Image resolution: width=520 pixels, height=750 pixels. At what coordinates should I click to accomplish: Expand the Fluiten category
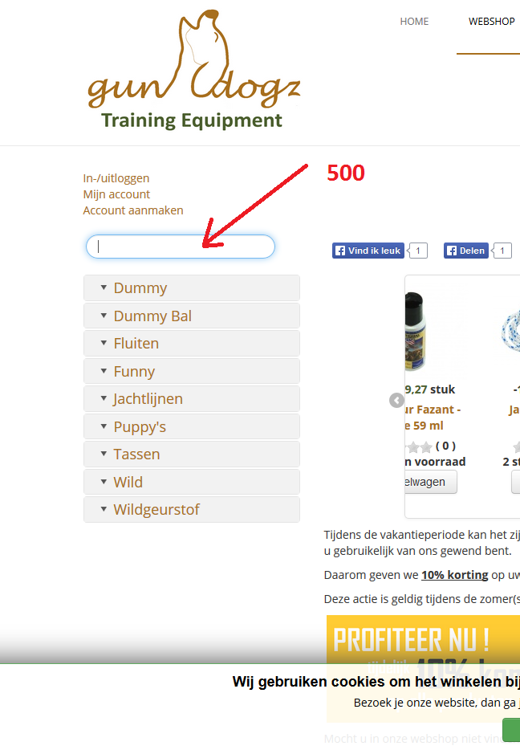[x=192, y=344]
